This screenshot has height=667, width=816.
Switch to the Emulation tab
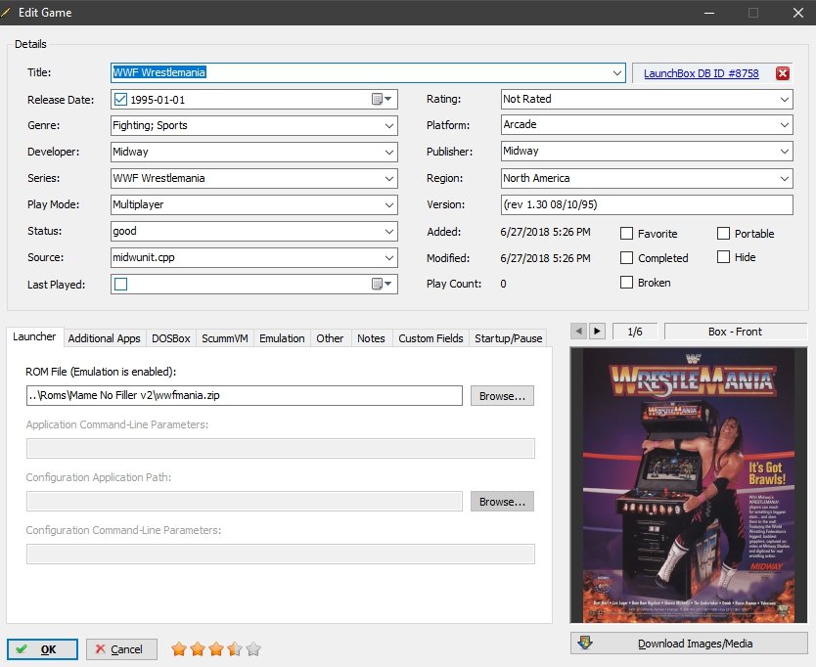282,338
